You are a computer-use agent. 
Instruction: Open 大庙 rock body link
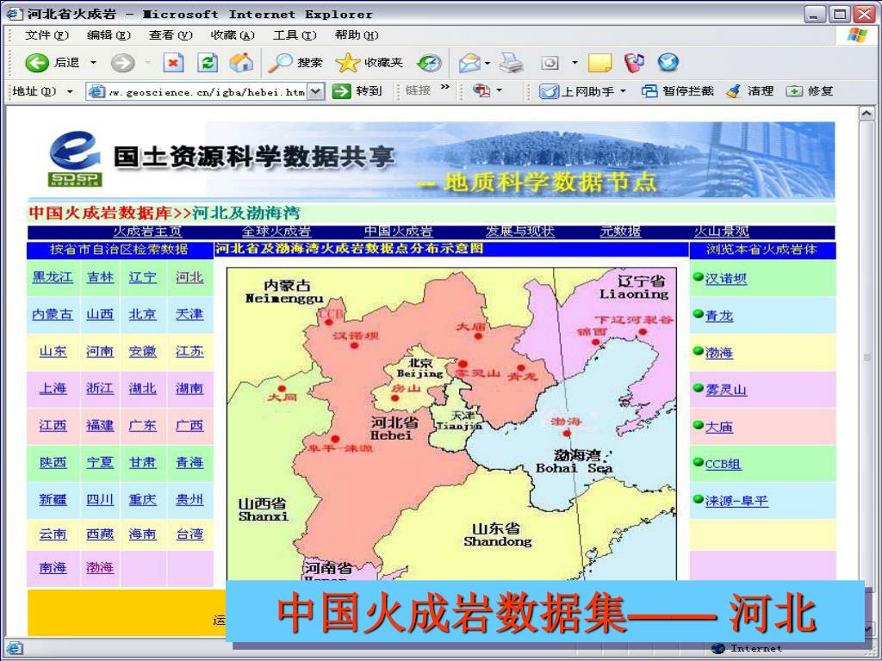(719, 427)
